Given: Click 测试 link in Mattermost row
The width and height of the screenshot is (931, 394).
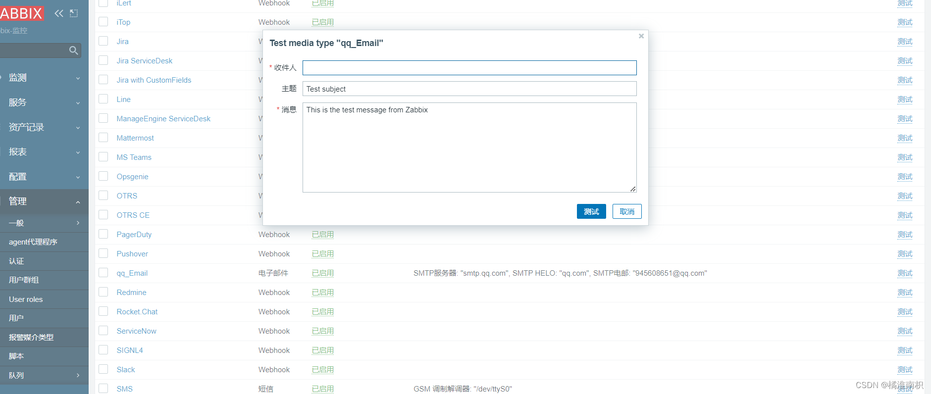Looking at the screenshot, I should click(905, 138).
